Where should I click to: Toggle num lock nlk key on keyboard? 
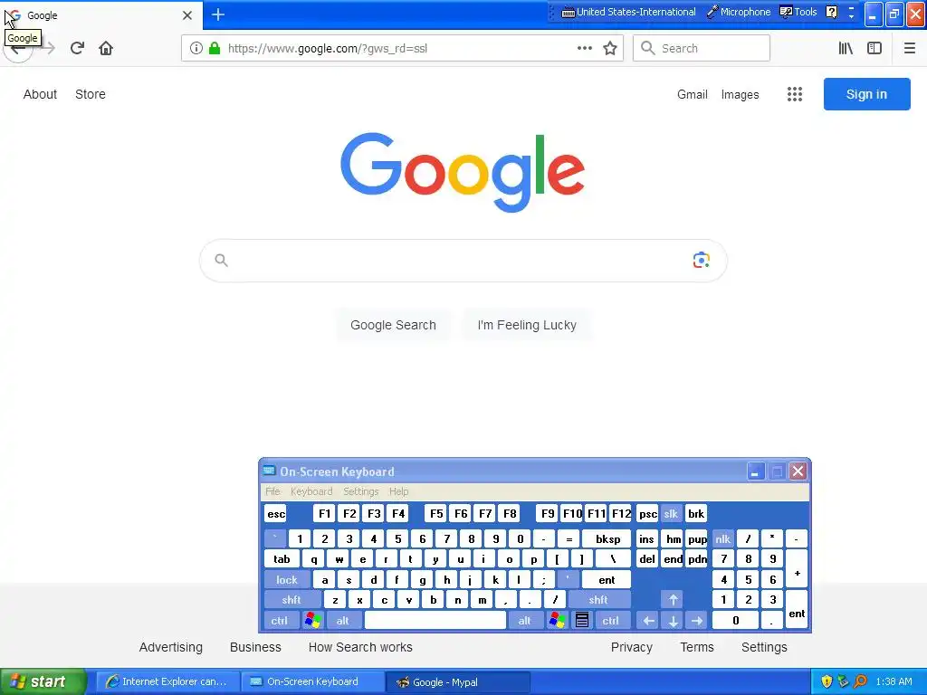pyautogui.click(x=722, y=538)
